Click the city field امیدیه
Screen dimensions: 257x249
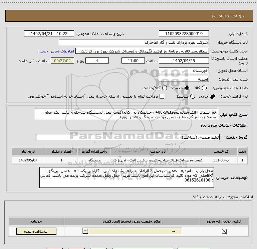pyautogui.click(x=184, y=79)
